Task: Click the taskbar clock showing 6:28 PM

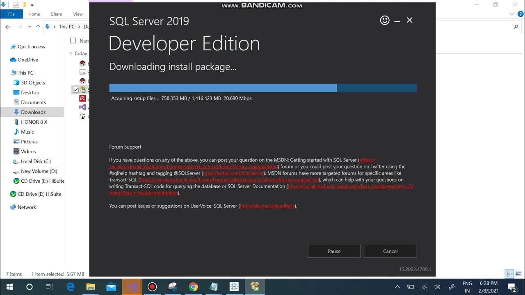Action: point(488,287)
